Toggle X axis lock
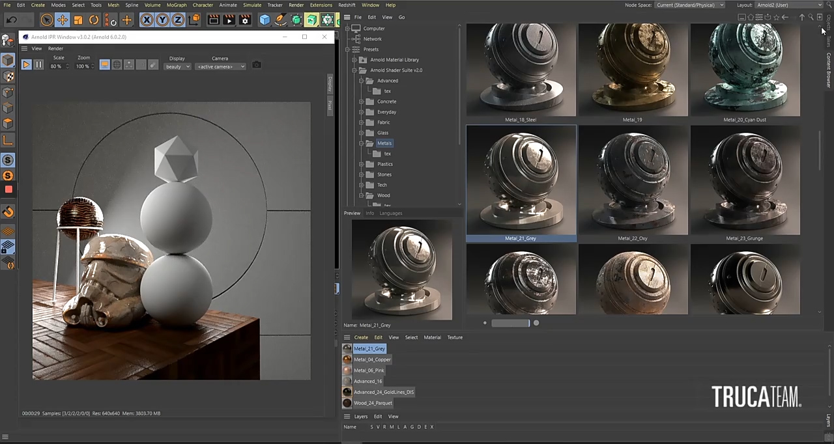834x444 pixels. 147,20
